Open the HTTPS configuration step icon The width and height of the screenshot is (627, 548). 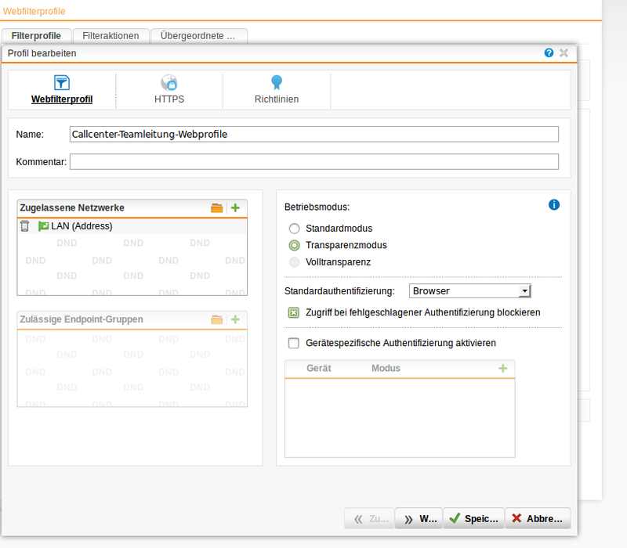(x=169, y=81)
